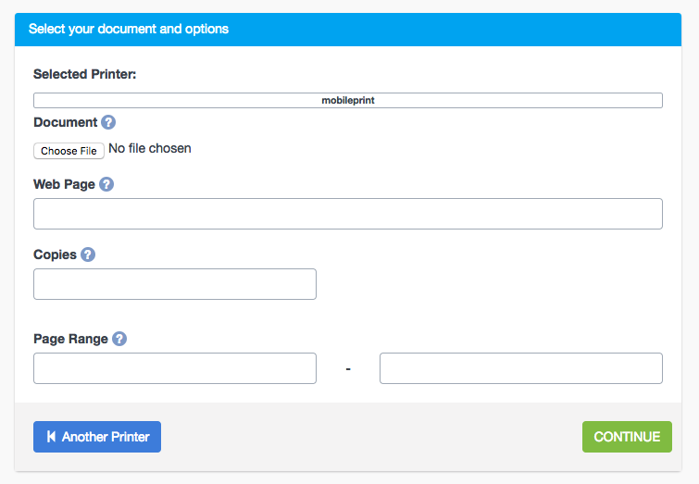This screenshot has width=699, height=484.
Task: View the Page Range help tooltip icon
Action: (x=119, y=339)
